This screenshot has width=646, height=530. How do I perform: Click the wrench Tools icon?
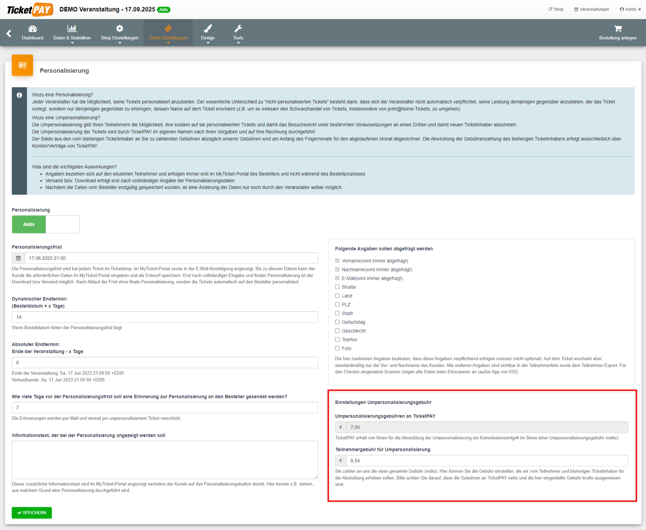[x=238, y=28]
